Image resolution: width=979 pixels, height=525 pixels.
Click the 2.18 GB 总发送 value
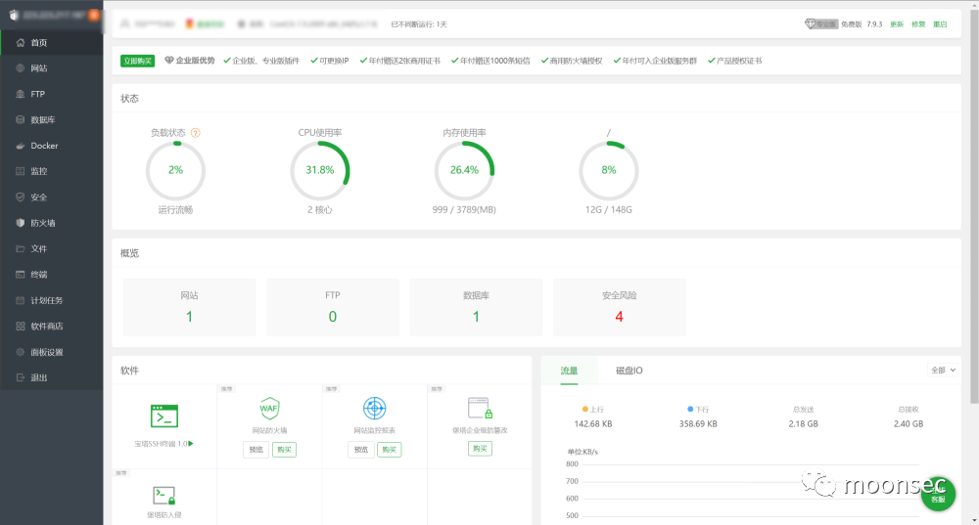click(x=803, y=423)
